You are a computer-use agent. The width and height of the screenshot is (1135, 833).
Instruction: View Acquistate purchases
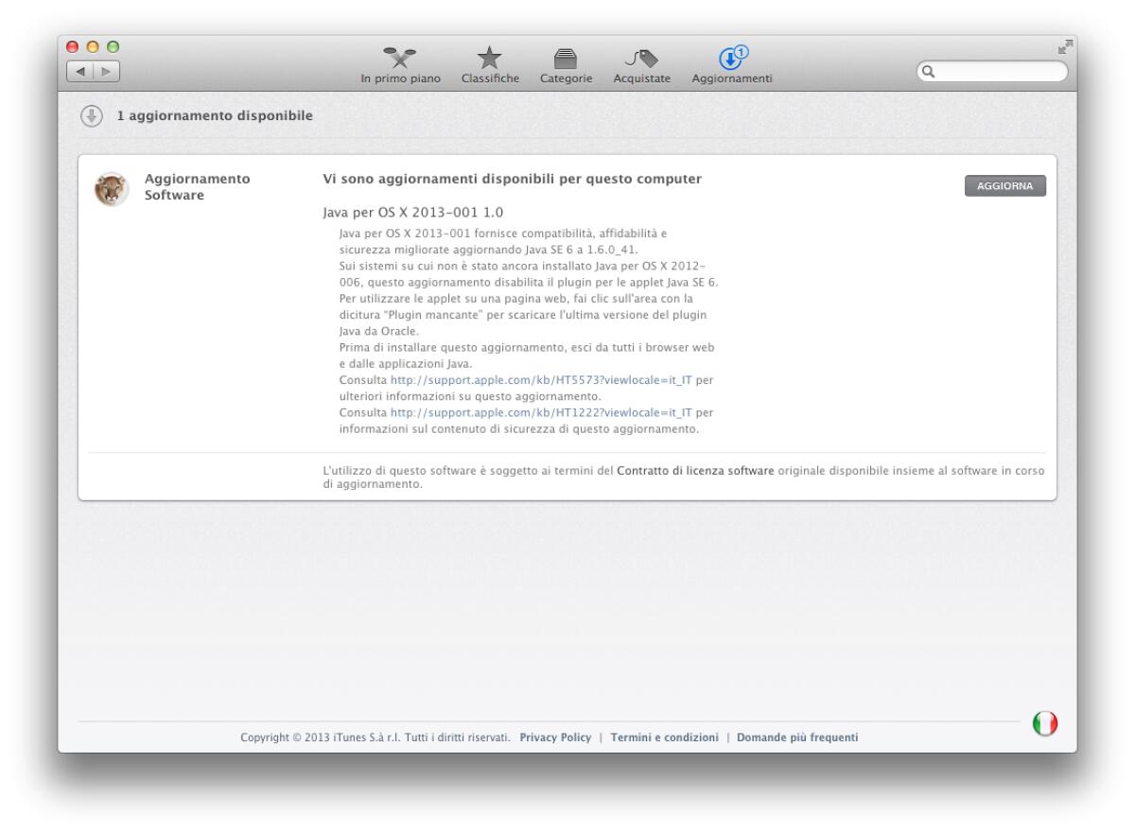pyautogui.click(x=640, y=59)
